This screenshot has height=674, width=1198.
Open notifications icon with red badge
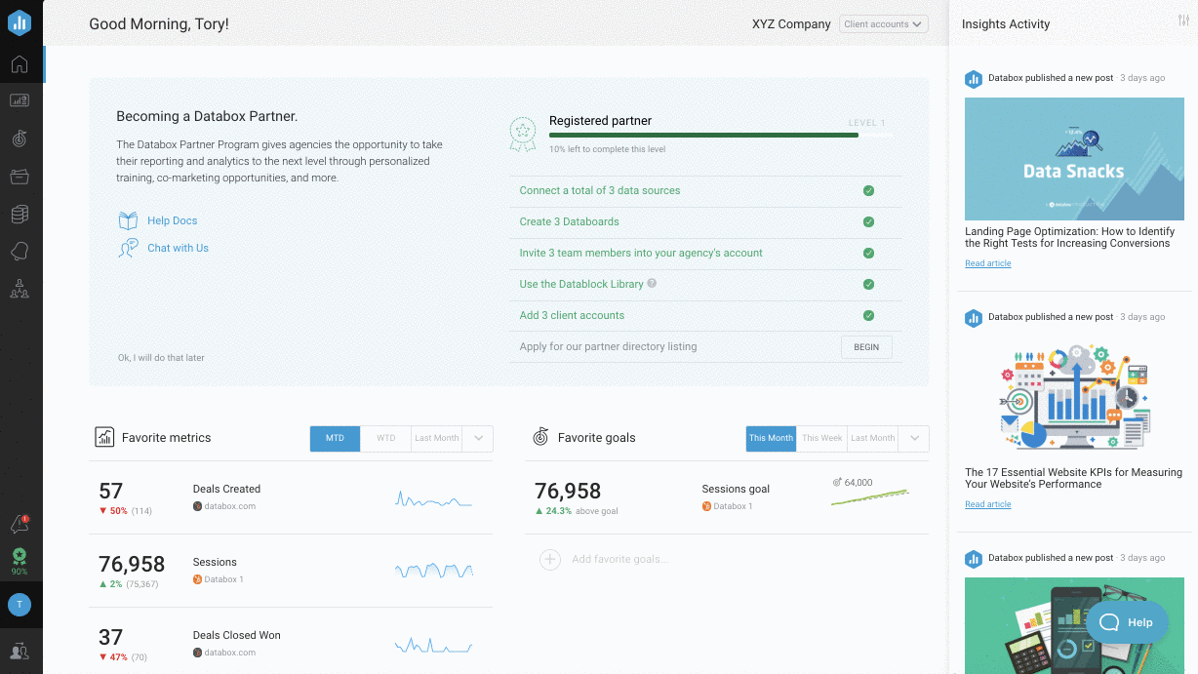[20, 525]
